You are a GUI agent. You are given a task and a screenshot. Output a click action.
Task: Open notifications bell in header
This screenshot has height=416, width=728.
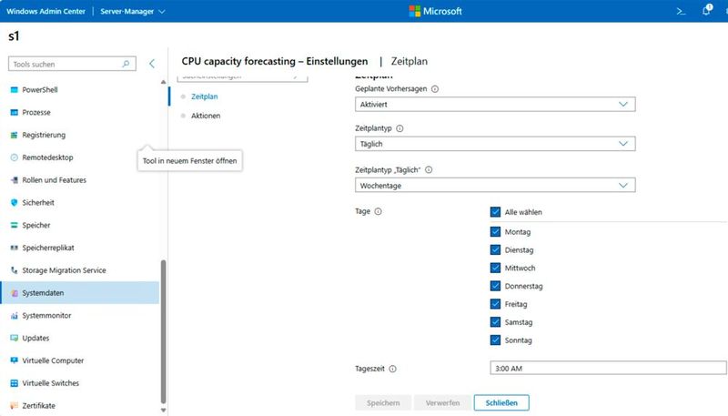707,10
